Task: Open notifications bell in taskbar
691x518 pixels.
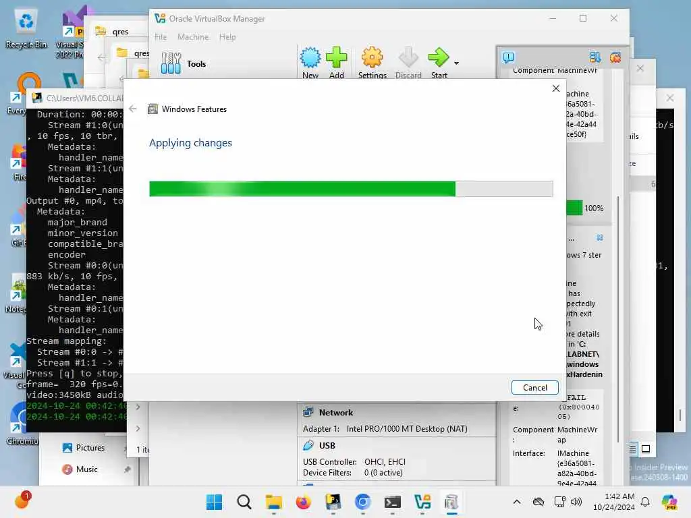Action: point(644,502)
